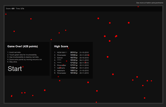Click "Rinsmaster" name next to 16138 p

[62, 73]
